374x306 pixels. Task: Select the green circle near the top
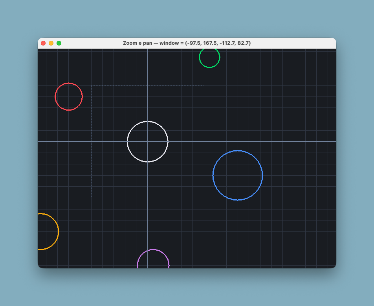(x=209, y=57)
